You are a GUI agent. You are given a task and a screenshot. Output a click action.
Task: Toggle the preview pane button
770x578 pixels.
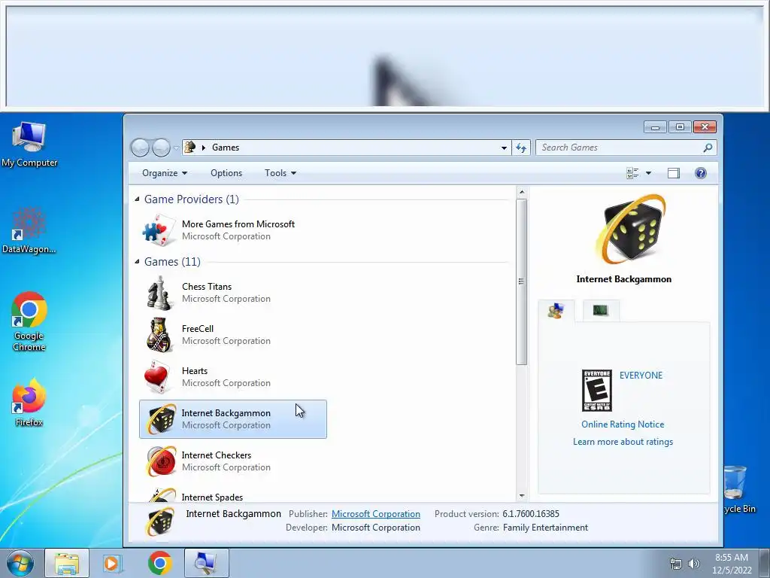[674, 173]
